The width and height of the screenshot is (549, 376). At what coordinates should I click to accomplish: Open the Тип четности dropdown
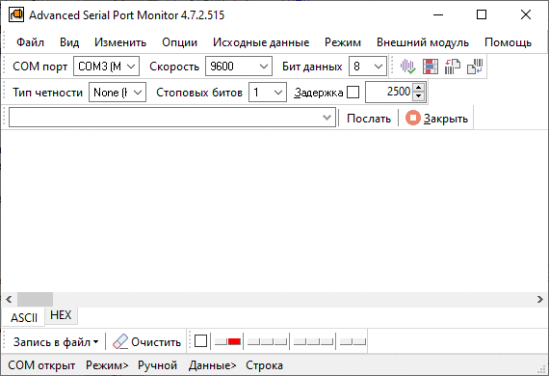[x=118, y=93]
